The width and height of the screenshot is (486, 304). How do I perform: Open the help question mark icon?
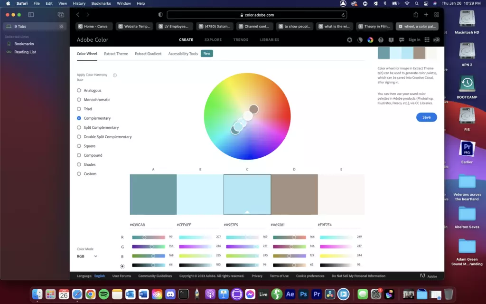381,40
